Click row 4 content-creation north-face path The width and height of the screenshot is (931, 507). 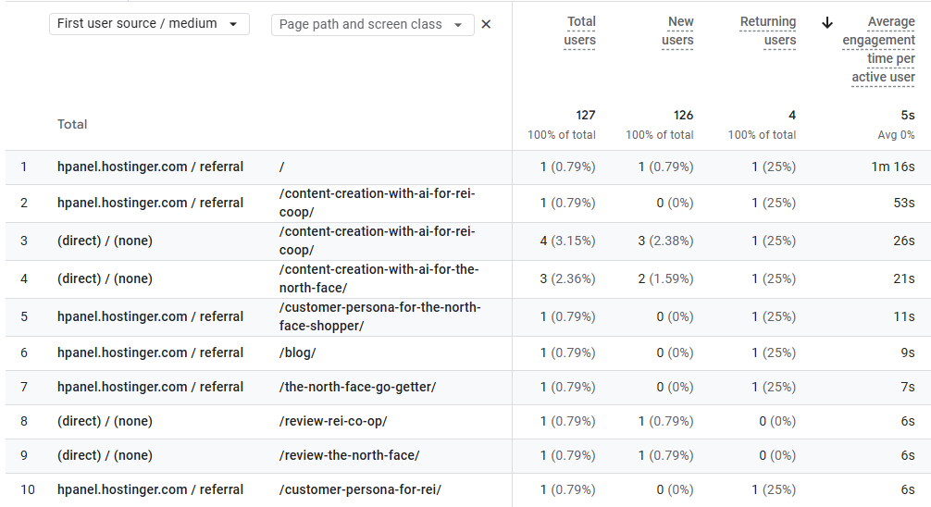(379, 278)
